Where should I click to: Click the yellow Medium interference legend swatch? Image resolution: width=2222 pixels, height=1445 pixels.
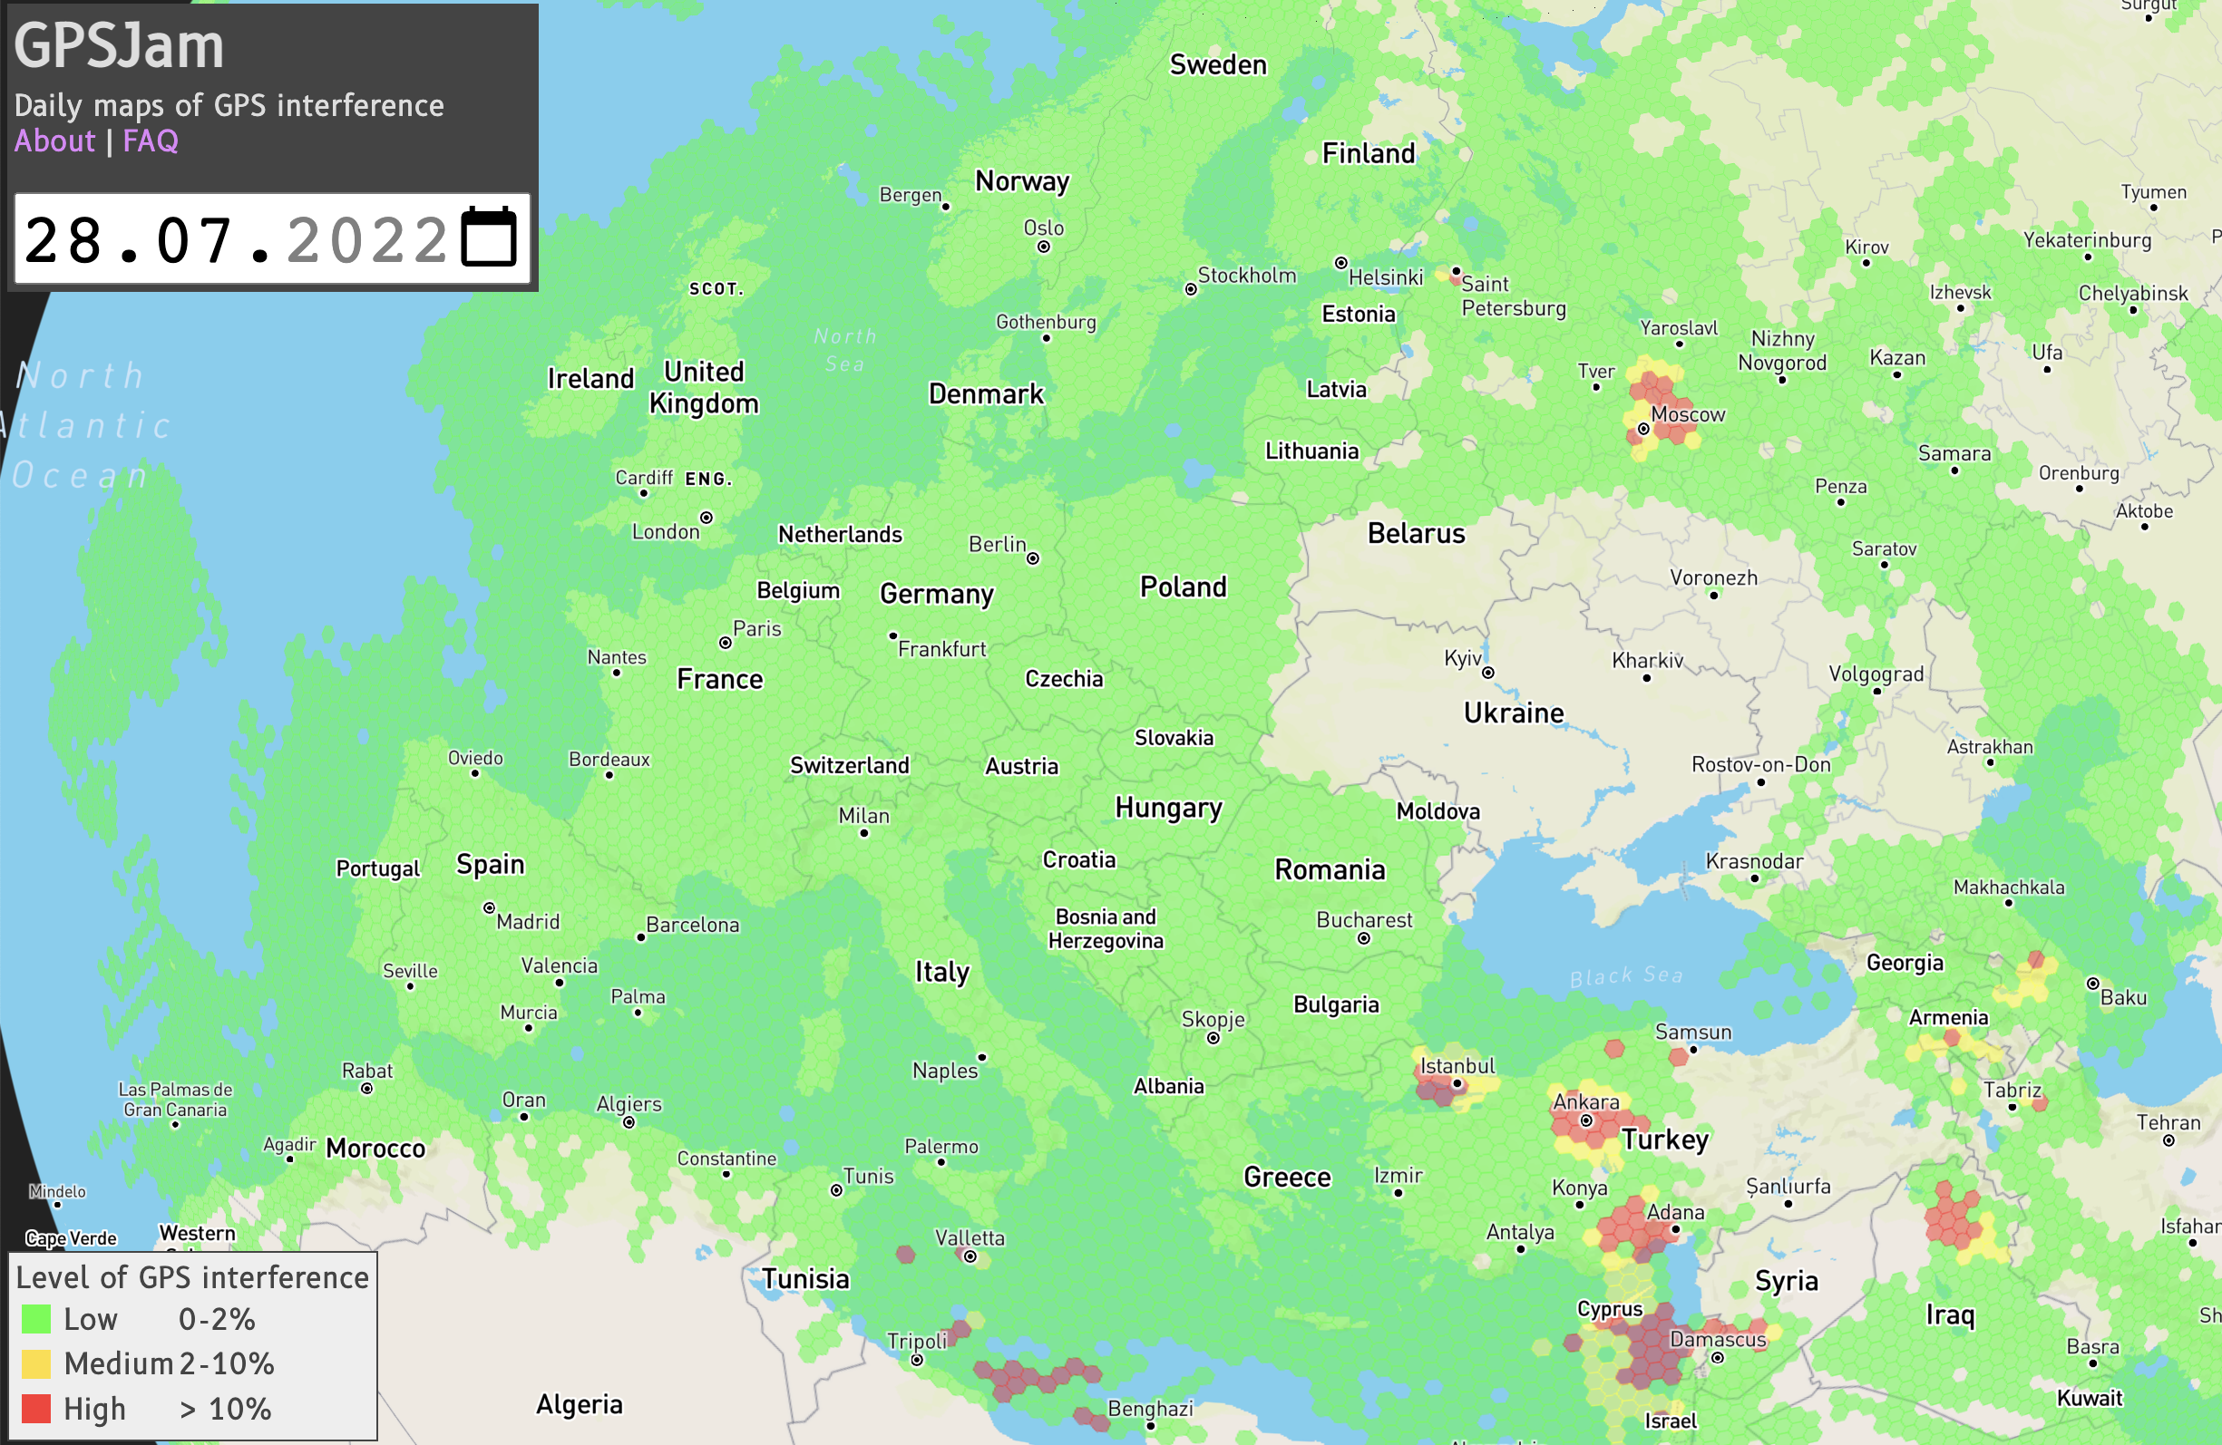[35, 1363]
